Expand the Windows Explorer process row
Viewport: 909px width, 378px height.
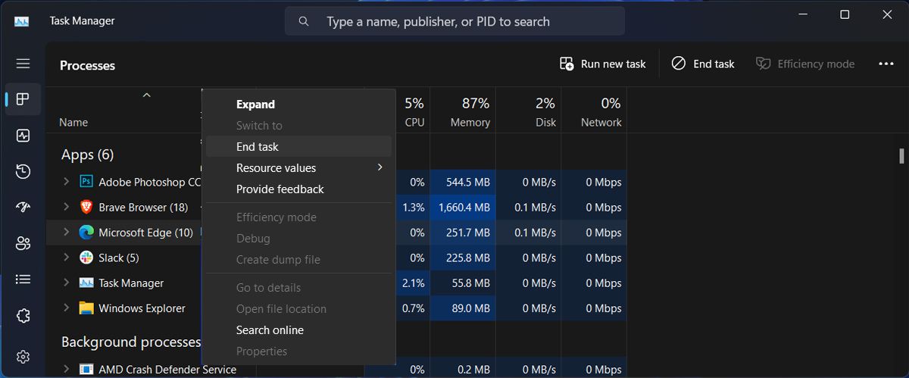tap(66, 308)
